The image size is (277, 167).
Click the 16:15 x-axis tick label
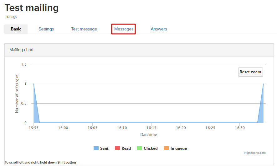151,128
